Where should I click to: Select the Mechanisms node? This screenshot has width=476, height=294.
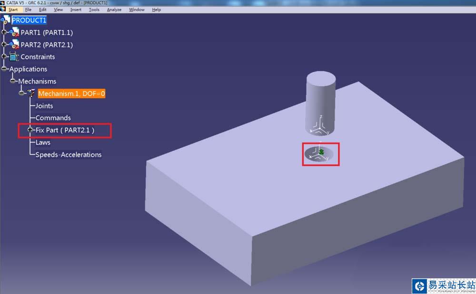[37, 81]
